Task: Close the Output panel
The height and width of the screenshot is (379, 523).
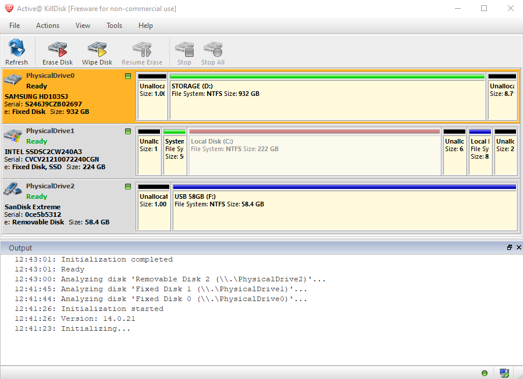Action: 519,247
